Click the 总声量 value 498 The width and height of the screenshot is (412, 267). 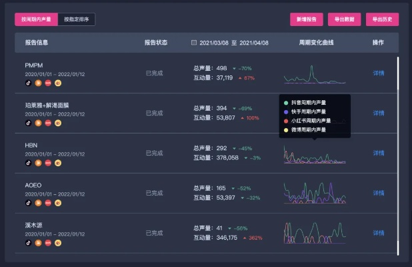click(221, 68)
